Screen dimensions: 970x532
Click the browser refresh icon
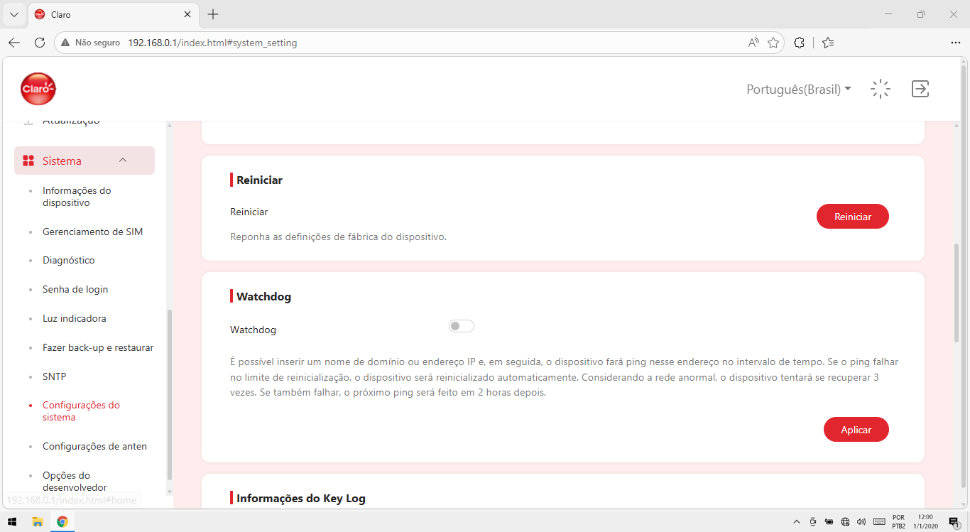point(40,43)
